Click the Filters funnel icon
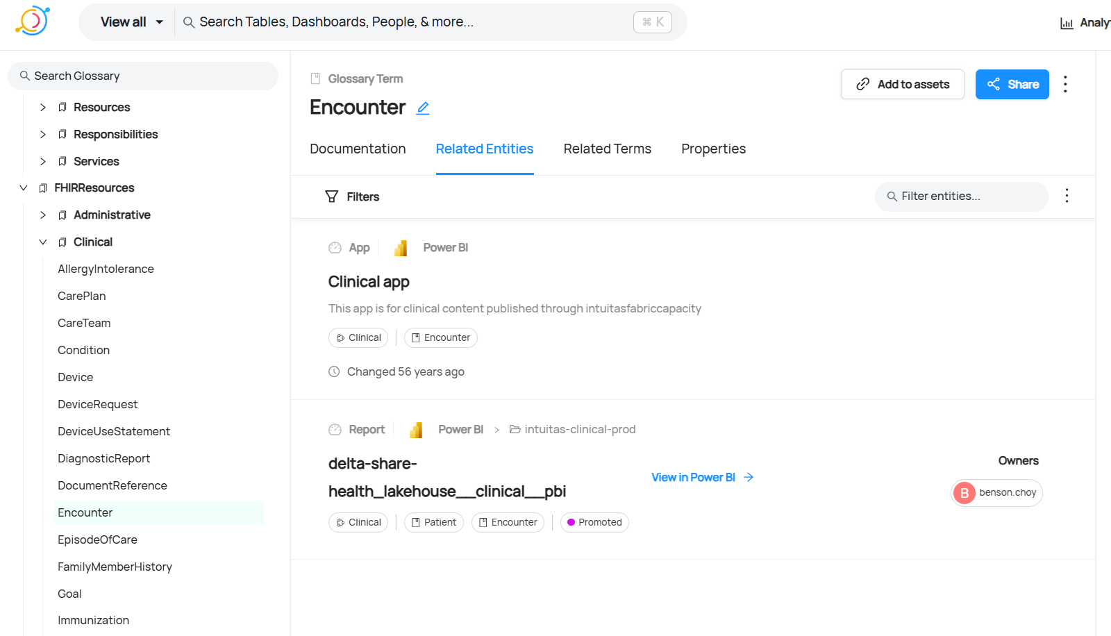The image size is (1111, 636). (332, 196)
